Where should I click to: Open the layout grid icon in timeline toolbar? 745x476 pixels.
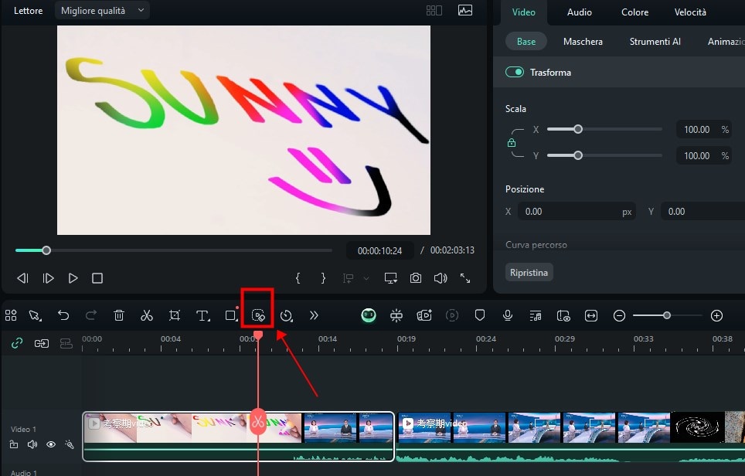[x=11, y=315]
